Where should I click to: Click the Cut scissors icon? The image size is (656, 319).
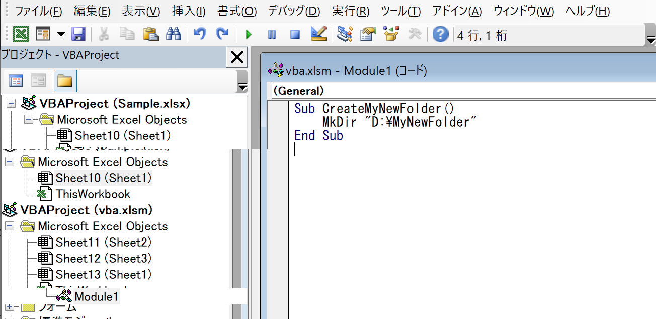click(104, 34)
